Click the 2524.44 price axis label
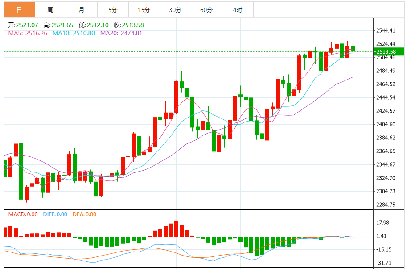Image resolution: width=407 pixels, height=269 pixels. click(386, 44)
